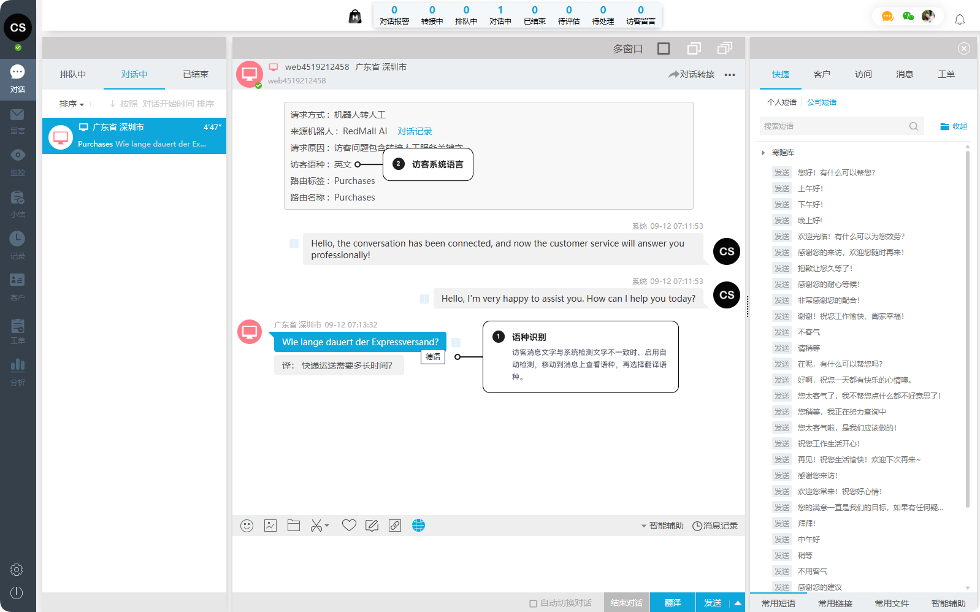
Task: Open the 对话记录 link
Action: tap(415, 131)
